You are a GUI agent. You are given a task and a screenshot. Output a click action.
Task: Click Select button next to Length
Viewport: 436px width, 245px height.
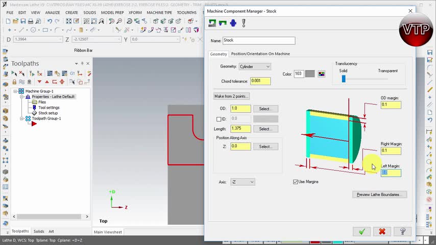point(265,129)
